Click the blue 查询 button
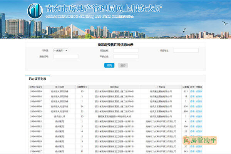The height and width of the screenshot is (154, 231). (109, 65)
